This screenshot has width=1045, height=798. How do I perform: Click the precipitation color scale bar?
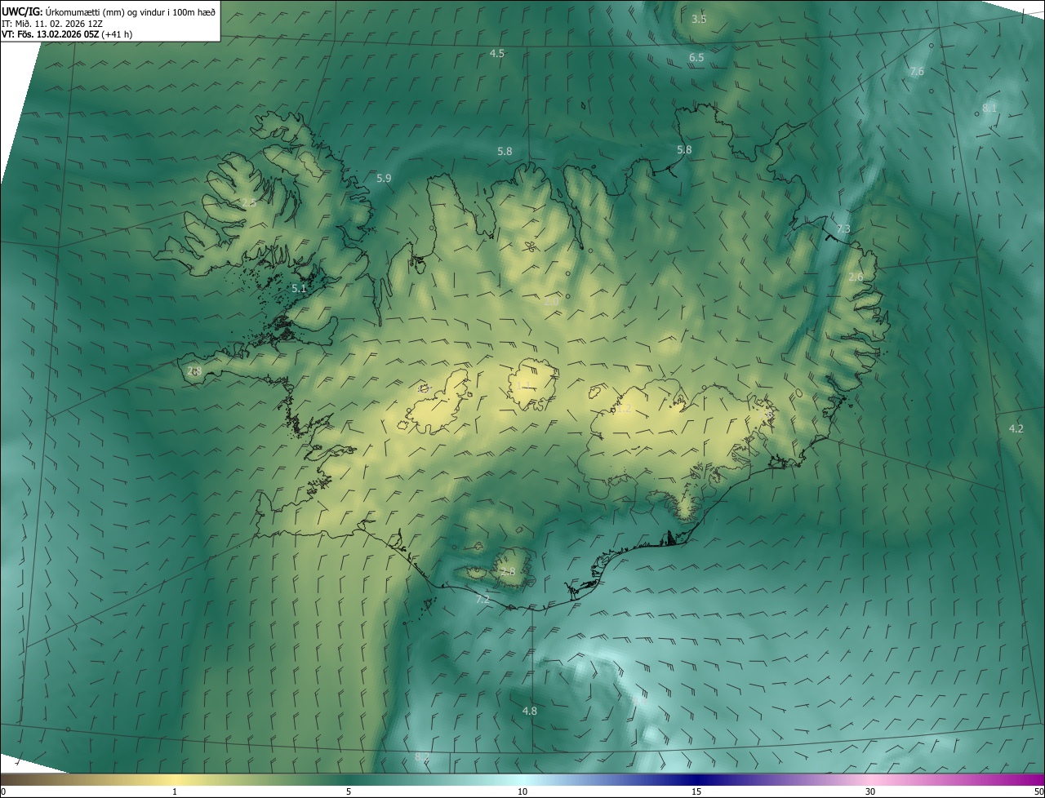tap(522, 779)
